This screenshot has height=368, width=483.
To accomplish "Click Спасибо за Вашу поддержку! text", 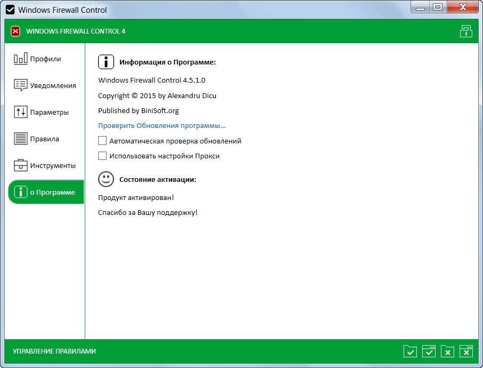I will pyautogui.click(x=148, y=213).
